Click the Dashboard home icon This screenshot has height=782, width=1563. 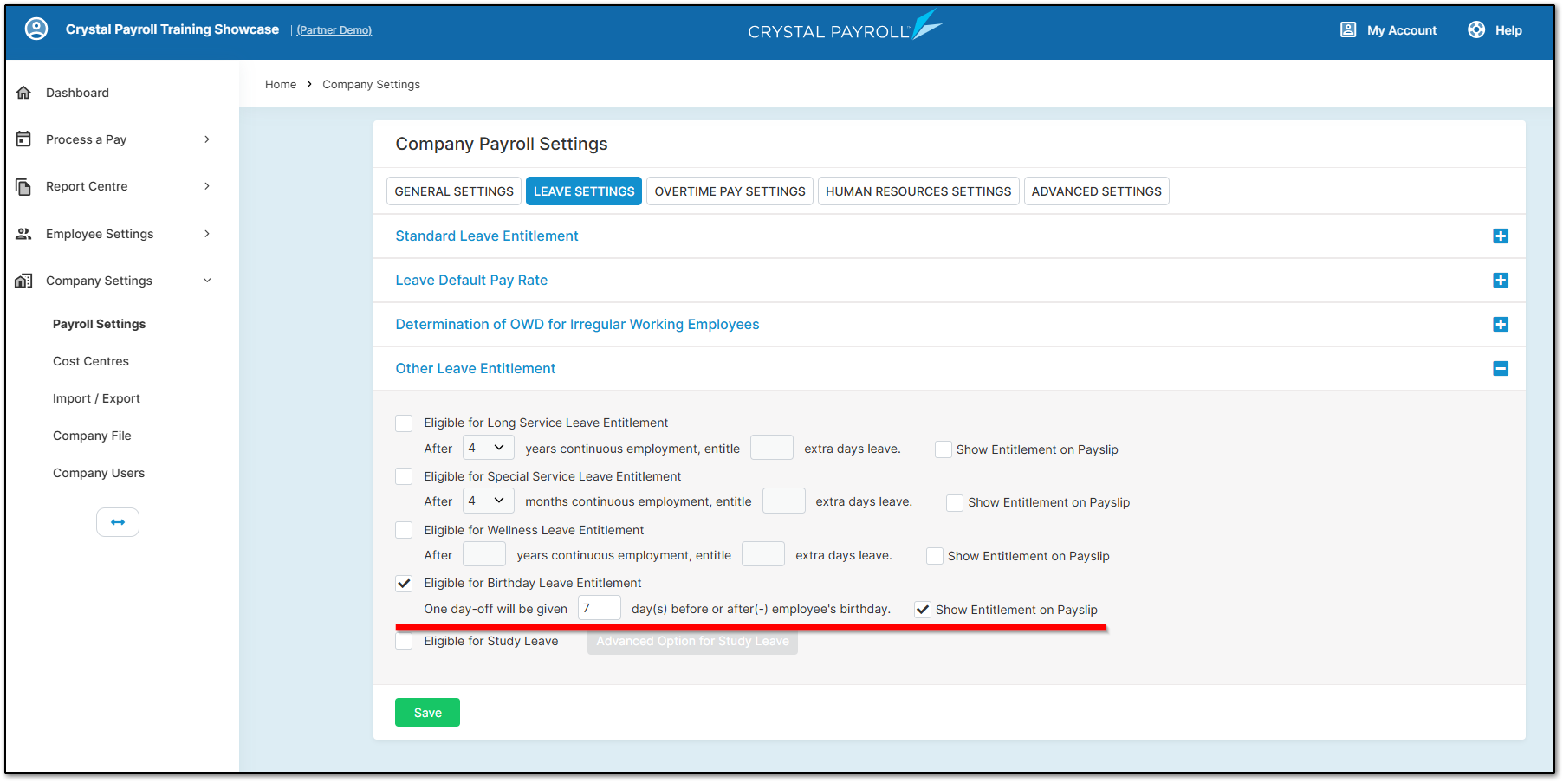[x=24, y=93]
